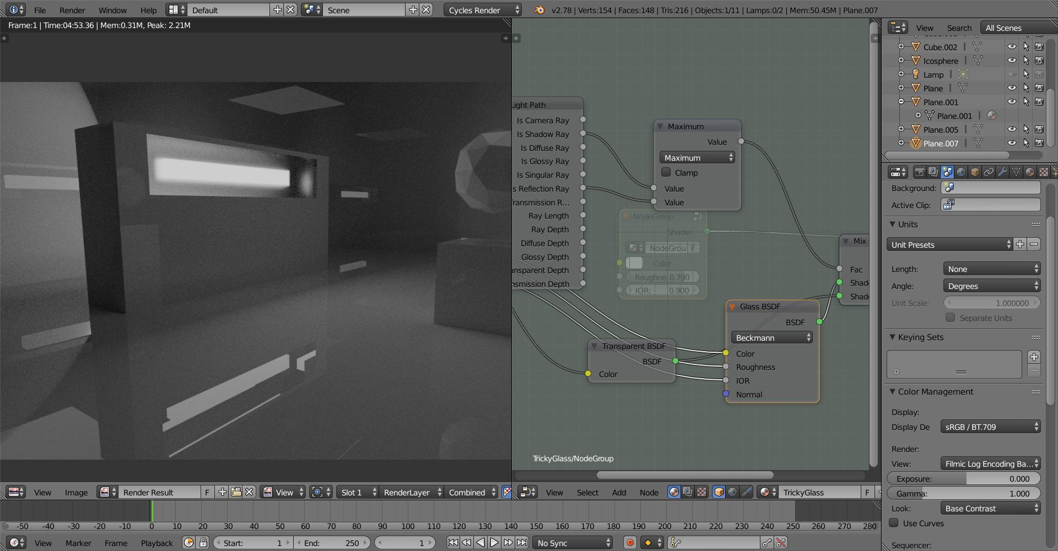Open the Render menu in top header
Viewport: 1058px width, 551px height.
point(72,10)
